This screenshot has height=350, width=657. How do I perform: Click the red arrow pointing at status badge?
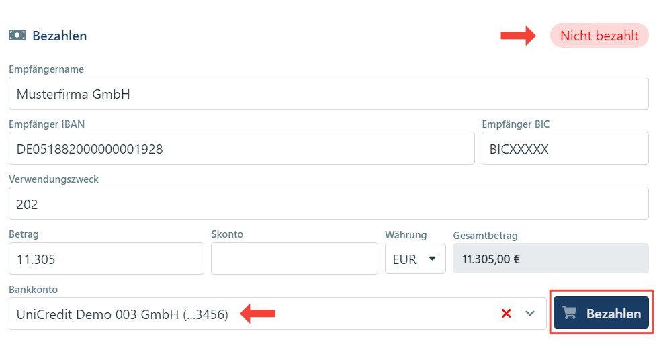(517, 36)
